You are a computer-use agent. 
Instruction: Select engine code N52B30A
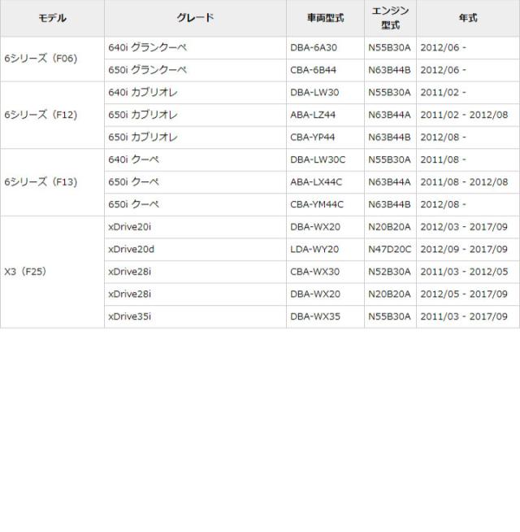coord(389,272)
